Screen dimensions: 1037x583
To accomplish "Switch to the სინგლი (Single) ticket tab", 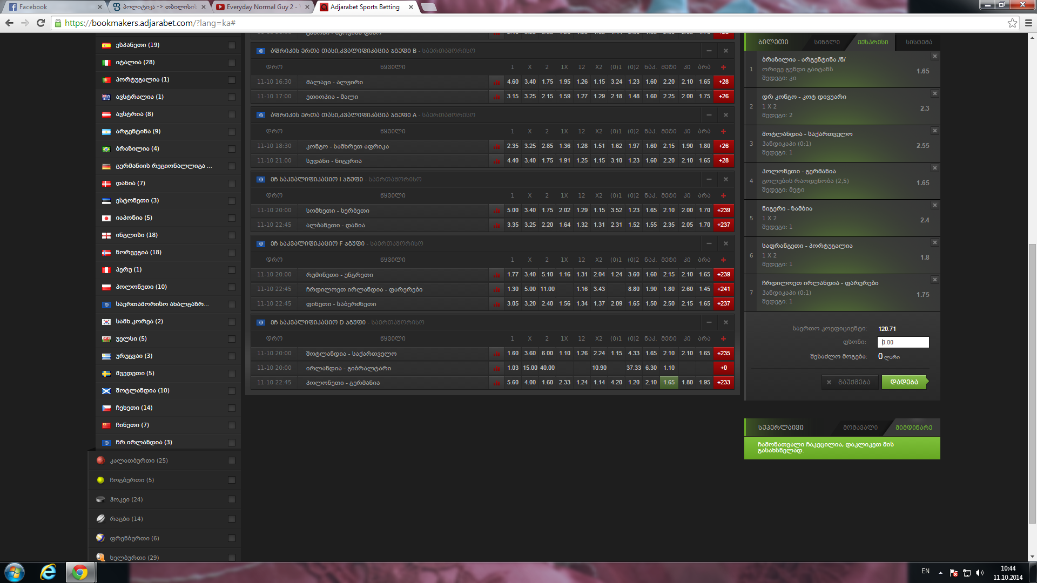I will 827,42.
